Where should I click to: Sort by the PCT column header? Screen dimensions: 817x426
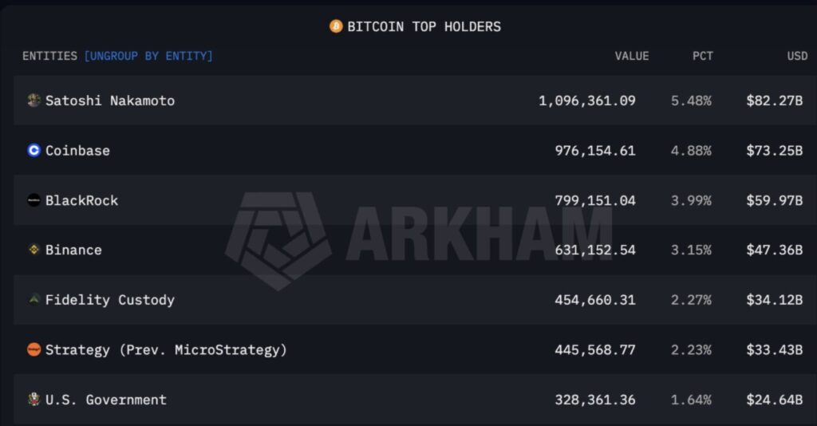(702, 56)
